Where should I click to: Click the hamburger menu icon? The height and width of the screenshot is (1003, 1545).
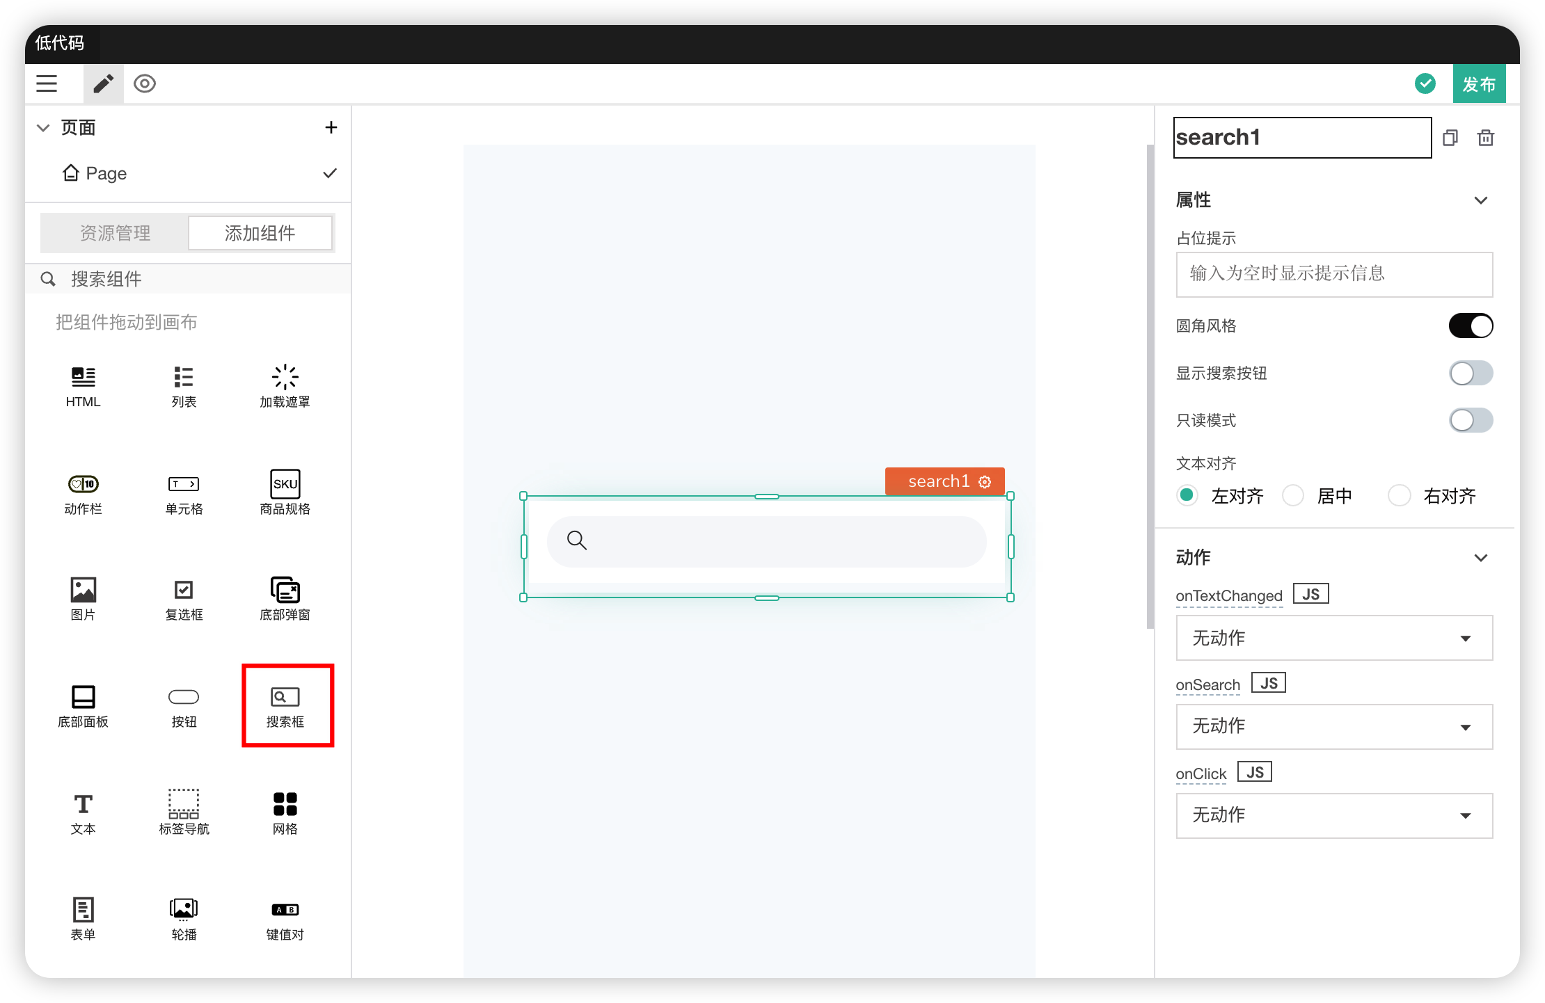point(47,84)
